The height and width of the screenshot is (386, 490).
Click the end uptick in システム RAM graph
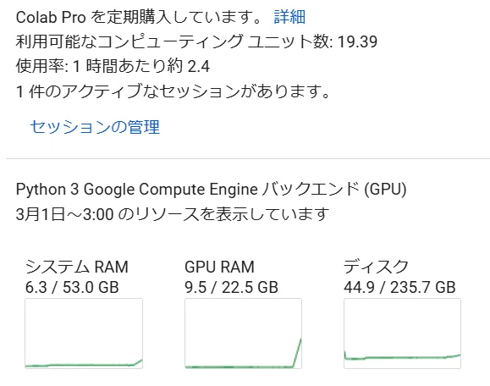pos(138,362)
